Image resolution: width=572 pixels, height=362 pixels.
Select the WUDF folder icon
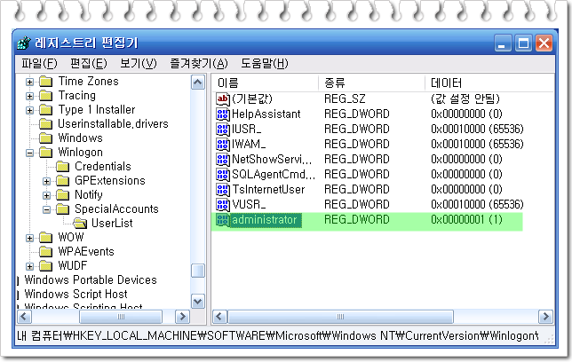(x=45, y=266)
